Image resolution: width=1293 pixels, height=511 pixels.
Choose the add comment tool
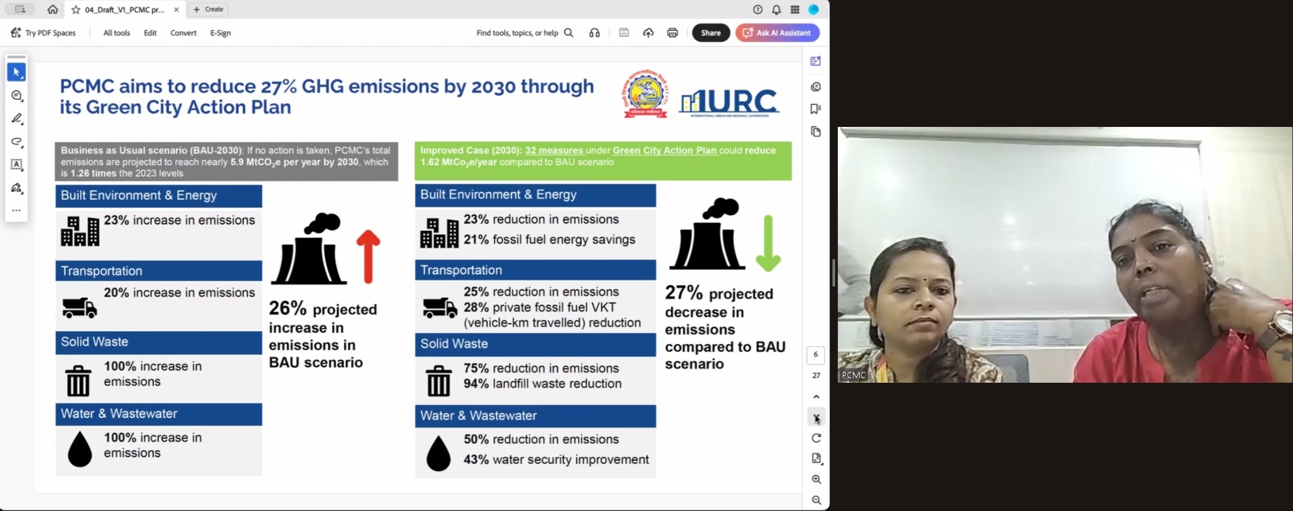click(x=16, y=96)
